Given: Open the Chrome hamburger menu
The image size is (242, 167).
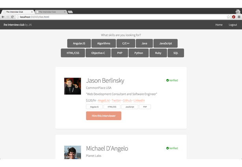Looking at the screenshot, I should 239,17.
